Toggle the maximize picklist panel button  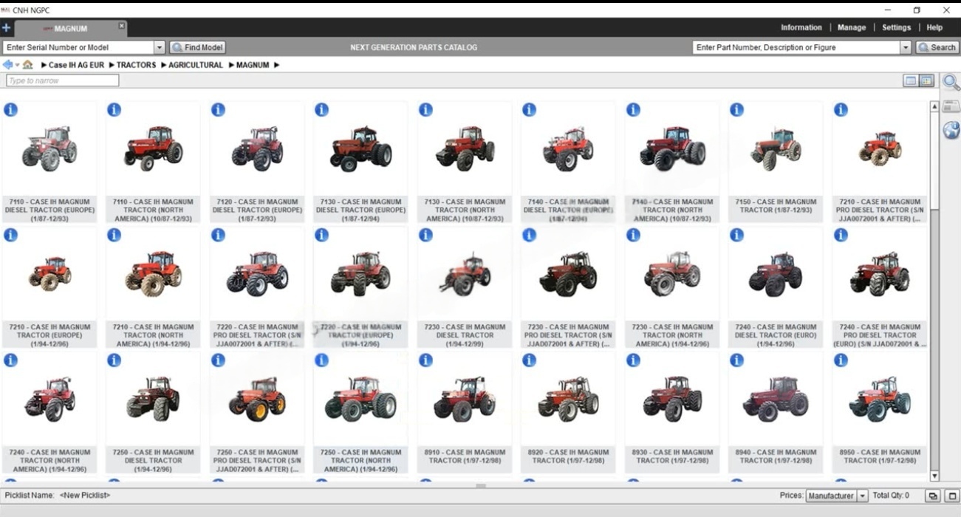952,496
